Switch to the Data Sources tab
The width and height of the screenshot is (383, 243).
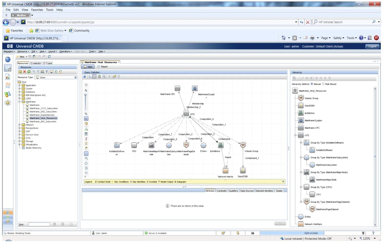point(247,191)
